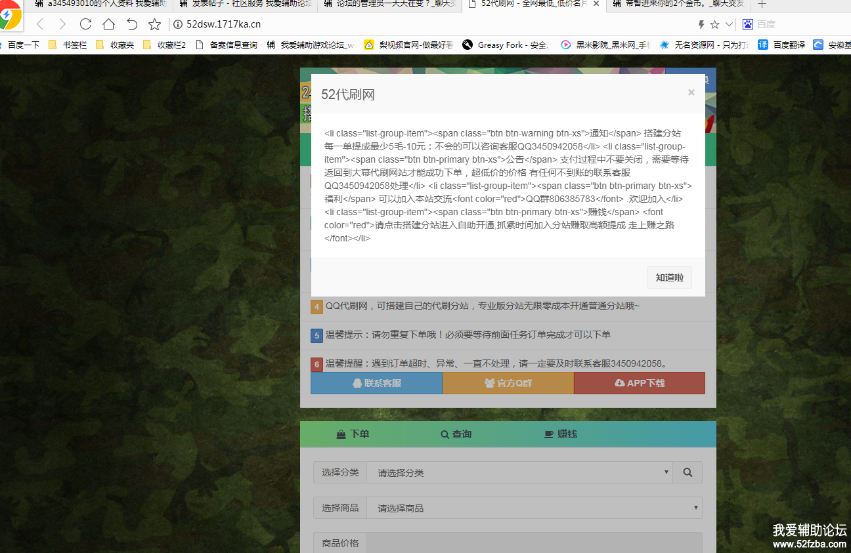The width and height of the screenshot is (851, 553).
Task: Expand the 请选择分类 category dropdown
Action: [520, 472]
